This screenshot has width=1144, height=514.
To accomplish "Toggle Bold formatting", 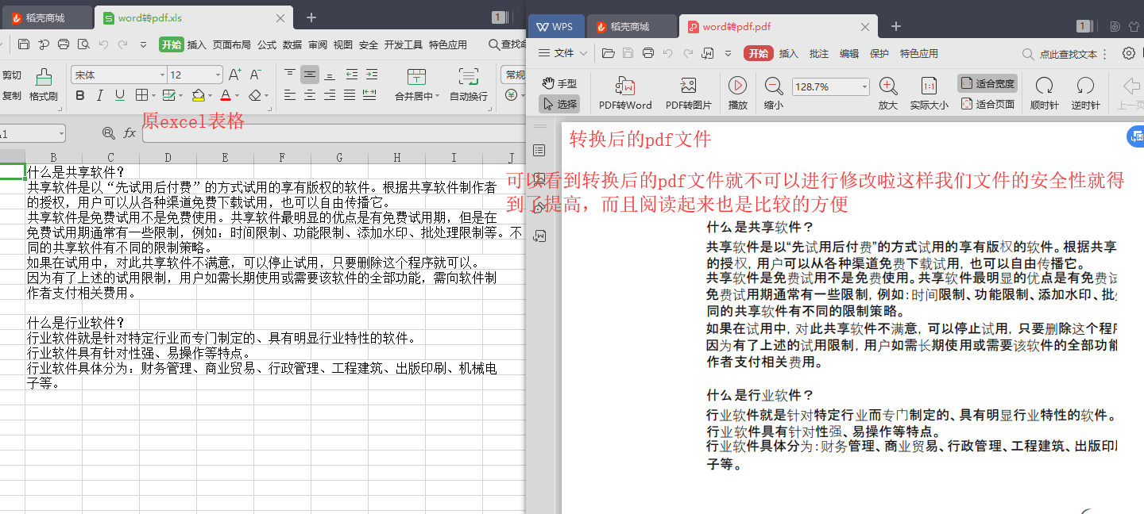I will [x=80, y=95].
